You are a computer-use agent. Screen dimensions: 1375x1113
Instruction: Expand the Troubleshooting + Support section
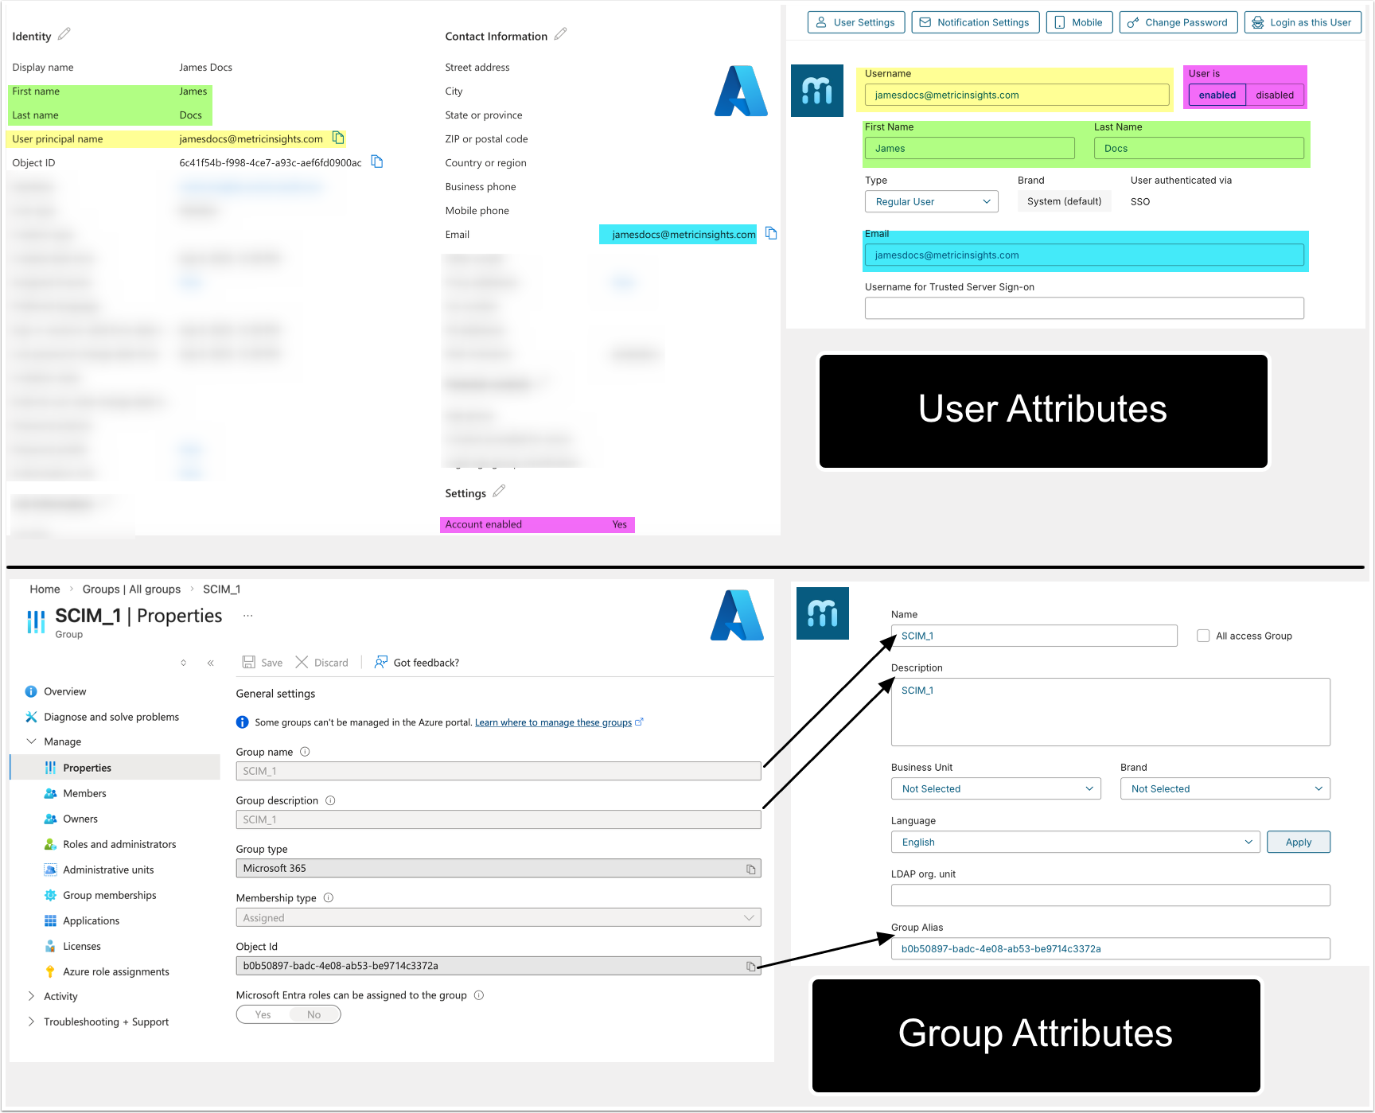(32, 1022)
